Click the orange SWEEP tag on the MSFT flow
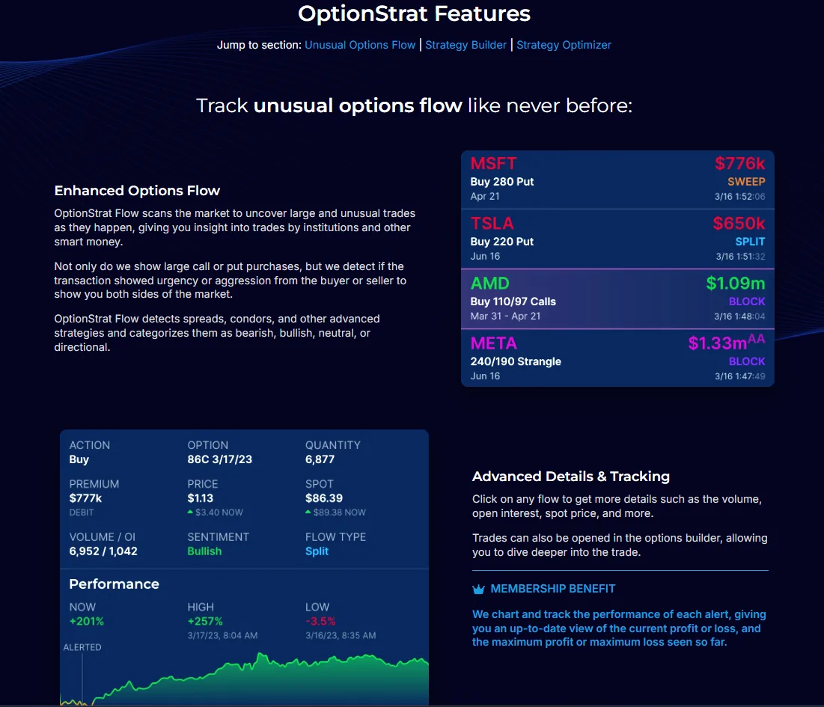The width and height of the screenshot is (824, 707). (x=750, y=182)
